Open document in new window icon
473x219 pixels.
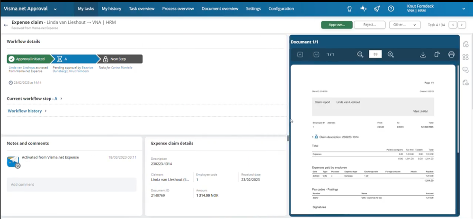(437, 55)
